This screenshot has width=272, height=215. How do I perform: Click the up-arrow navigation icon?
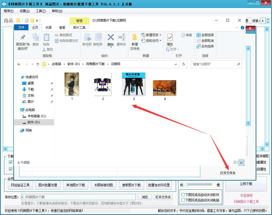38,64
